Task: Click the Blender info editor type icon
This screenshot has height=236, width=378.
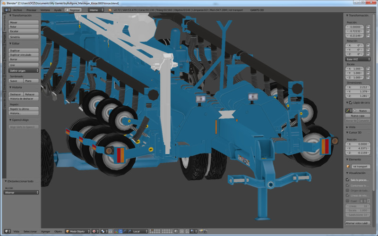Action: point(6,9)
